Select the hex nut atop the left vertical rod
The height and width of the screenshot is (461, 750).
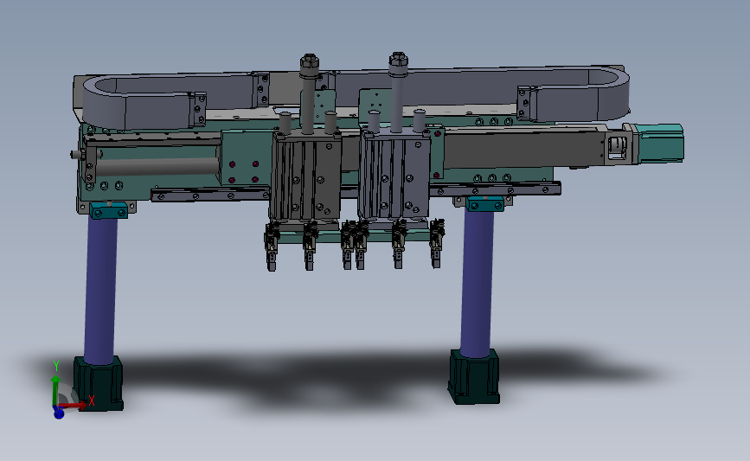point(310,61)
